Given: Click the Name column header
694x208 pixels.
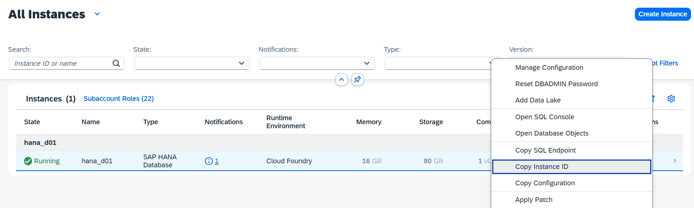Looking at the screenshot, I should click(x=91, y=122).
